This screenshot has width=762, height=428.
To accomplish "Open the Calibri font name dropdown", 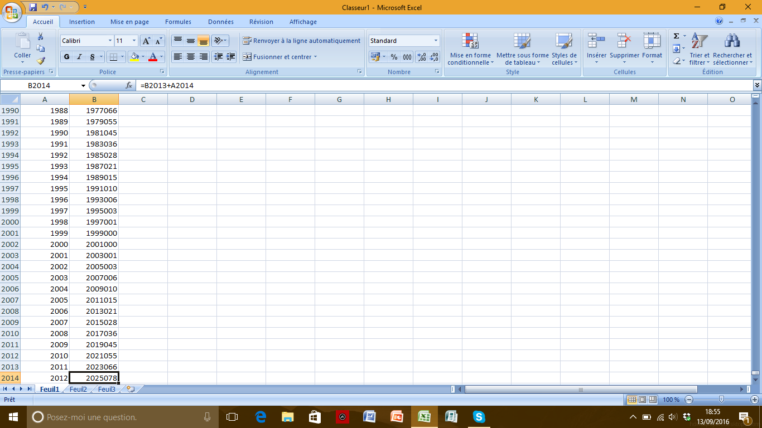I will [x=110, y=41].
